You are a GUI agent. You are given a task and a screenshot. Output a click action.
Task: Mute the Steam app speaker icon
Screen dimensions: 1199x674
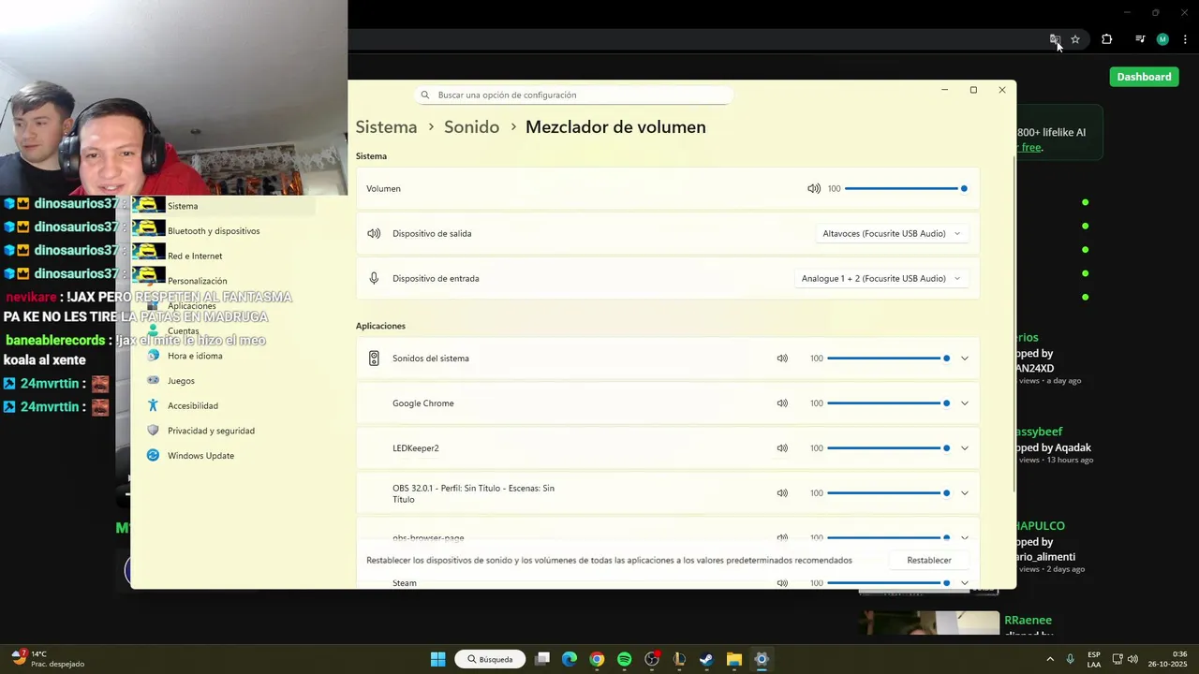click(782, 583)
